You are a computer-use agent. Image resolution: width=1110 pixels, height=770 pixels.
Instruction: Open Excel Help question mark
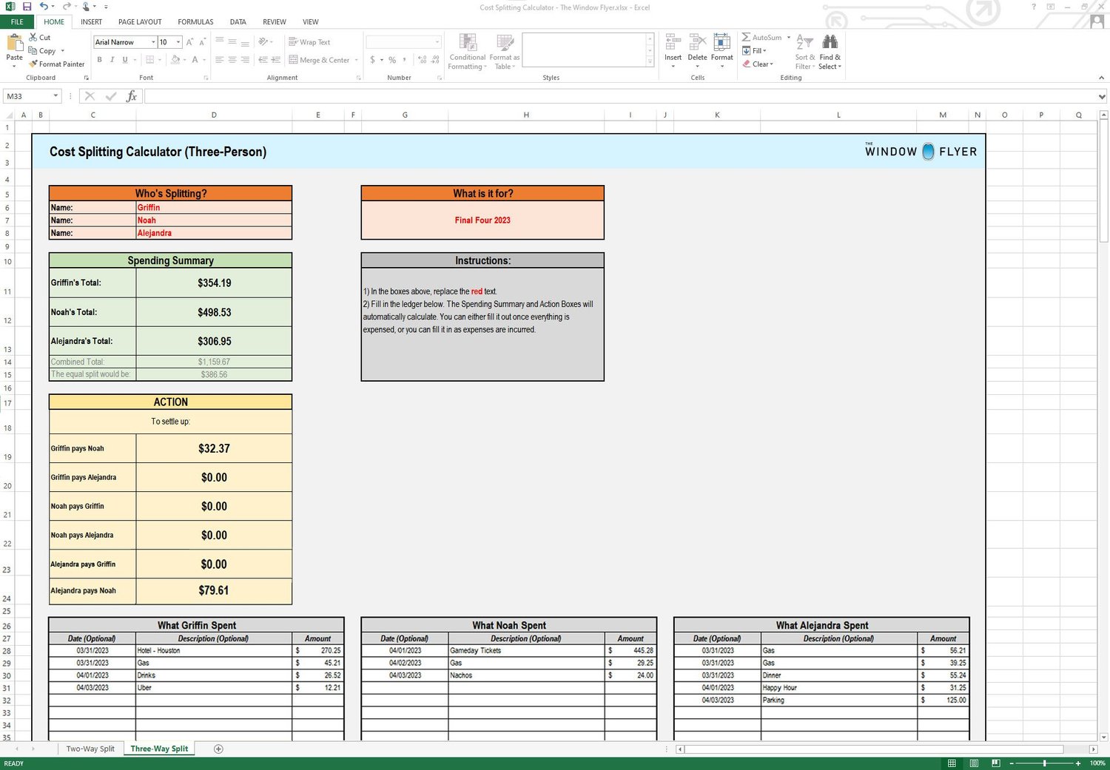(x=1034, y=7)
